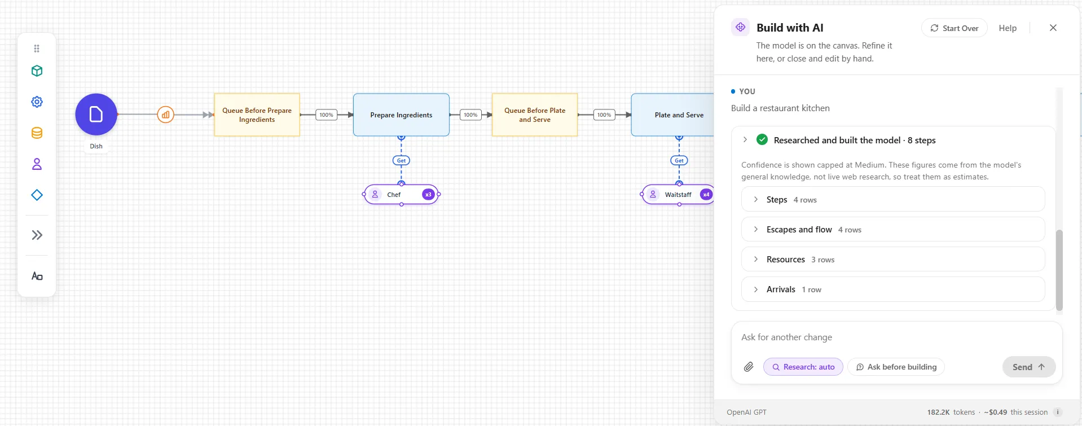Expand the Arrivals 1 row section
This screenshot has width=1082, height=426.
tap(893, 289)
